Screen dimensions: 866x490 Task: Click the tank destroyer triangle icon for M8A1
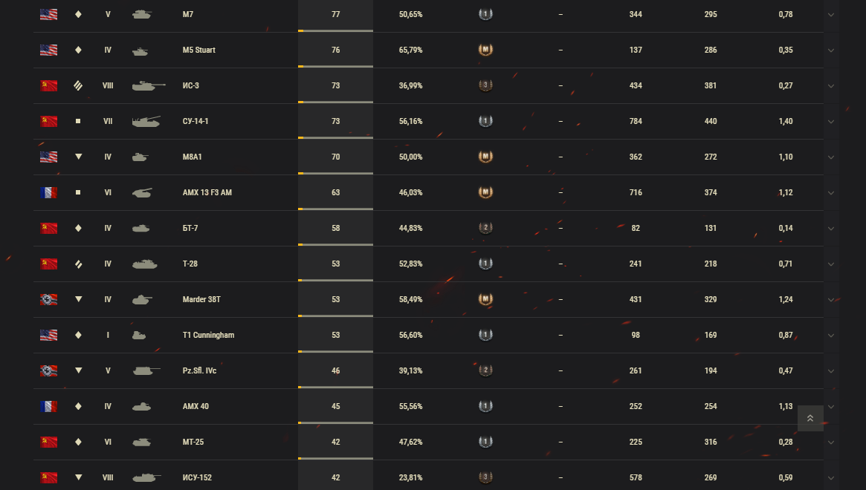(x=79, y=157)
